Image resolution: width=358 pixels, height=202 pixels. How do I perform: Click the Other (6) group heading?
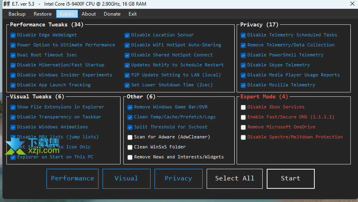click(141, 97)
